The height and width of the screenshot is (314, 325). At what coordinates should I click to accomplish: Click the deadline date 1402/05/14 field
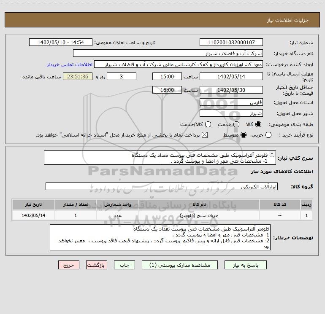tap(231, 76)
